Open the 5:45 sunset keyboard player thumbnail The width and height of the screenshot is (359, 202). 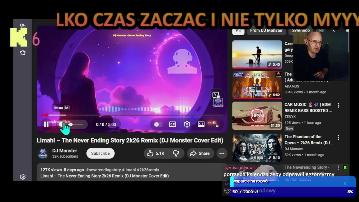257,54
